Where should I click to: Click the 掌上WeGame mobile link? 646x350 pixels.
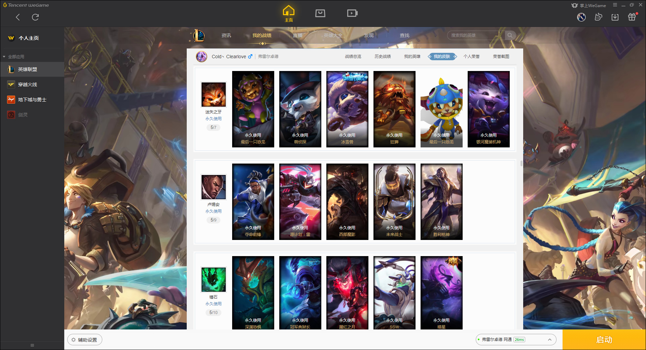(588, 5)
